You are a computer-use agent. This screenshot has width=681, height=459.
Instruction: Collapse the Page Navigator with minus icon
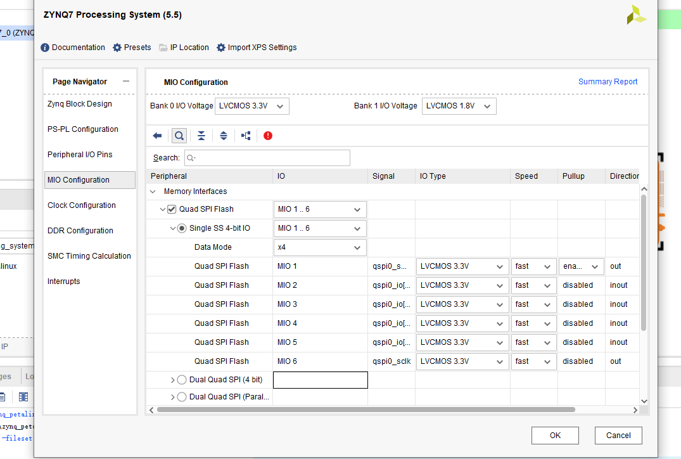point(126,81)
